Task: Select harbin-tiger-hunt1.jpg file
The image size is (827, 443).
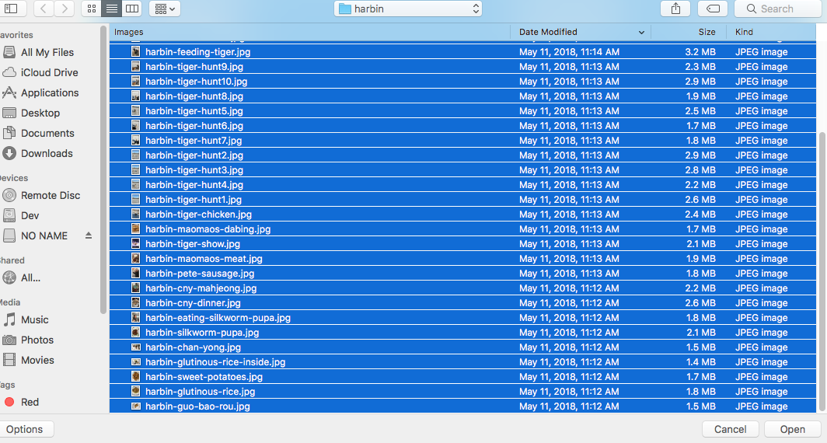Action: pyautogui.click(x=462, y=199)
